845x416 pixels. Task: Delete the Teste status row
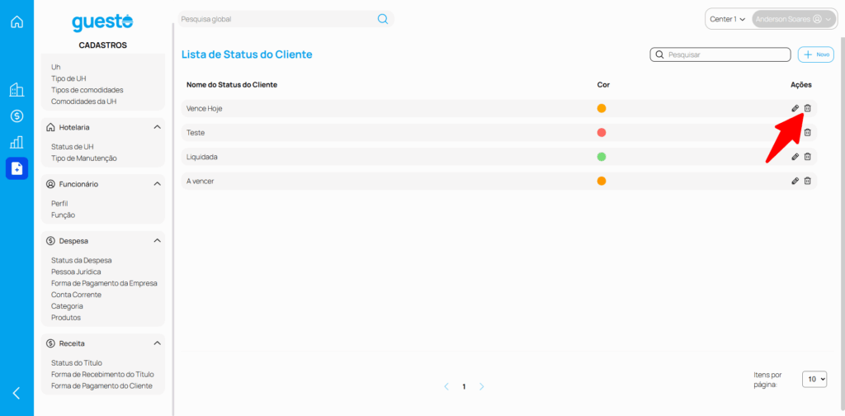pos(807,132)
